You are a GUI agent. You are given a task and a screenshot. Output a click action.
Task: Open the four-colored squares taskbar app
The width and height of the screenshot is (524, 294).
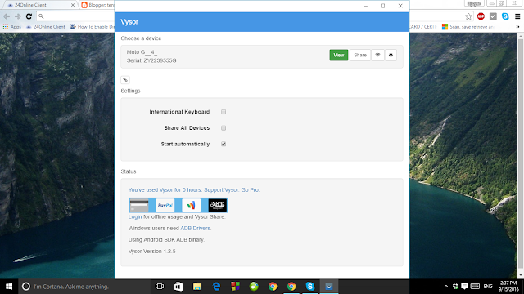click(x=235, y=287)
